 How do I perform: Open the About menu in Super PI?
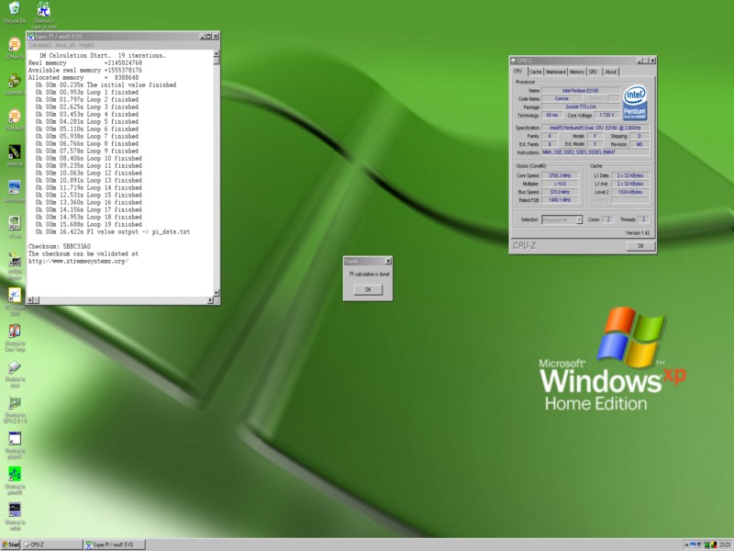[65, 45]
